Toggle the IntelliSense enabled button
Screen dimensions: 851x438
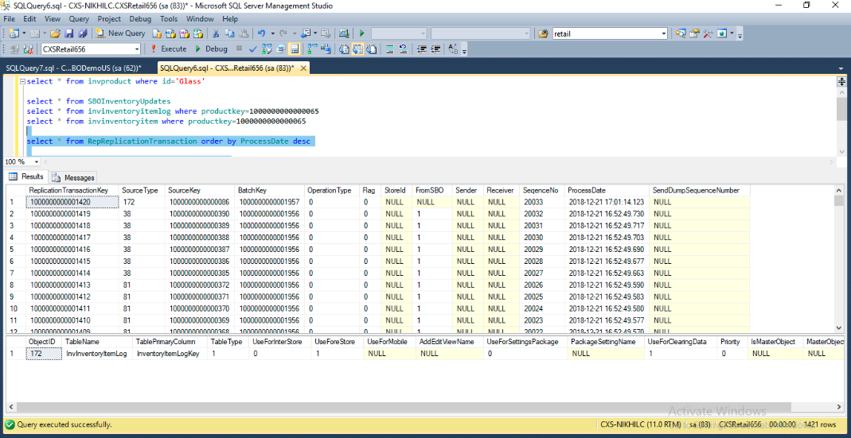(295, 48)
